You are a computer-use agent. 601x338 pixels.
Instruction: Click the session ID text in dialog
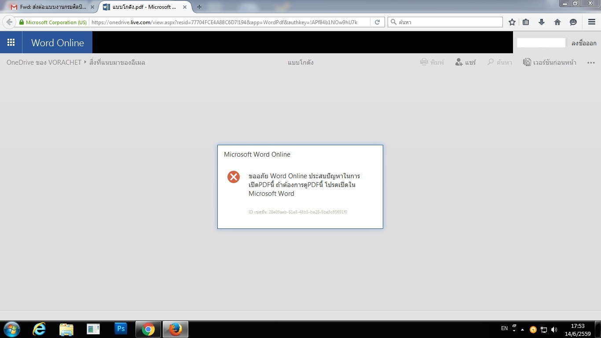298,212
